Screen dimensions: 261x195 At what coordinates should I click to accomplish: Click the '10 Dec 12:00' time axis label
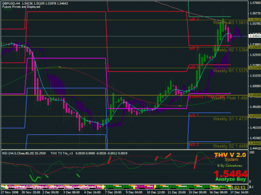156,193
